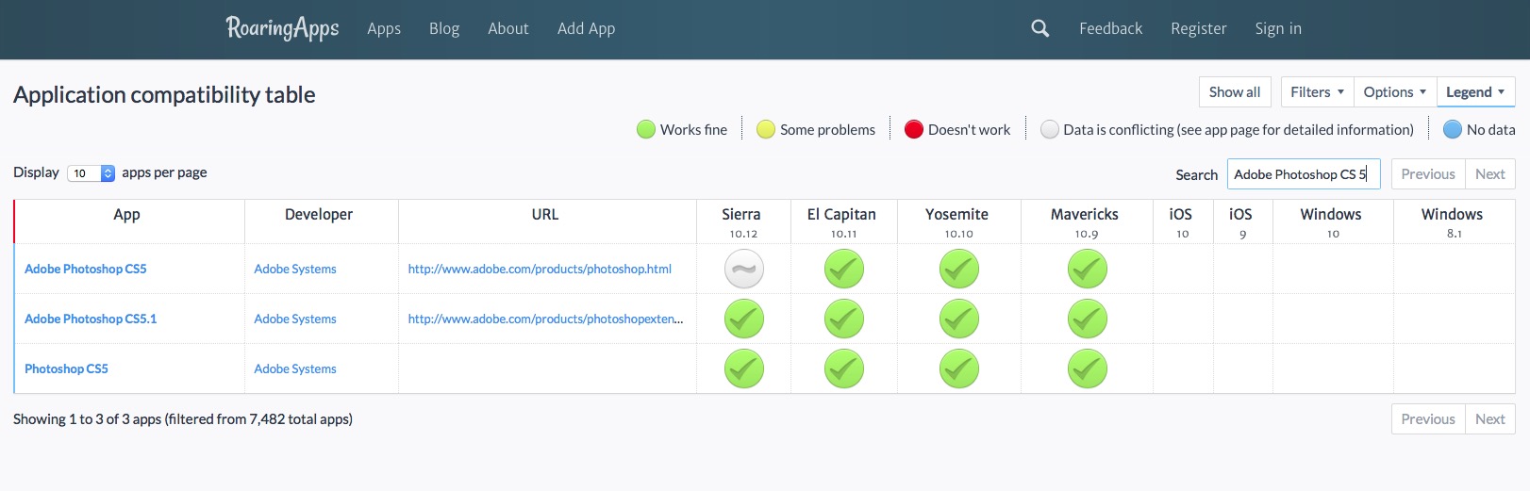
Task: Sort by Windows 10 column header
Action: point(1333,221)
